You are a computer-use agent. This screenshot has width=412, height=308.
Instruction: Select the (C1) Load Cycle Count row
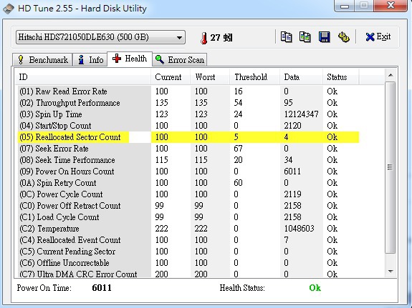coord(188,217)
